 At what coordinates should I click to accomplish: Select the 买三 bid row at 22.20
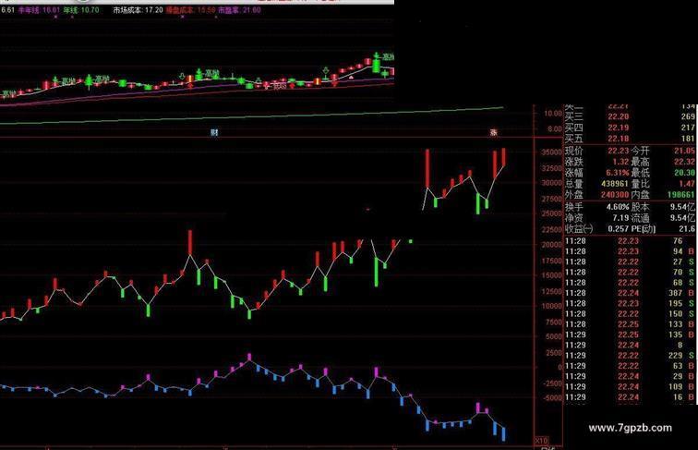(x=630, y=116)
